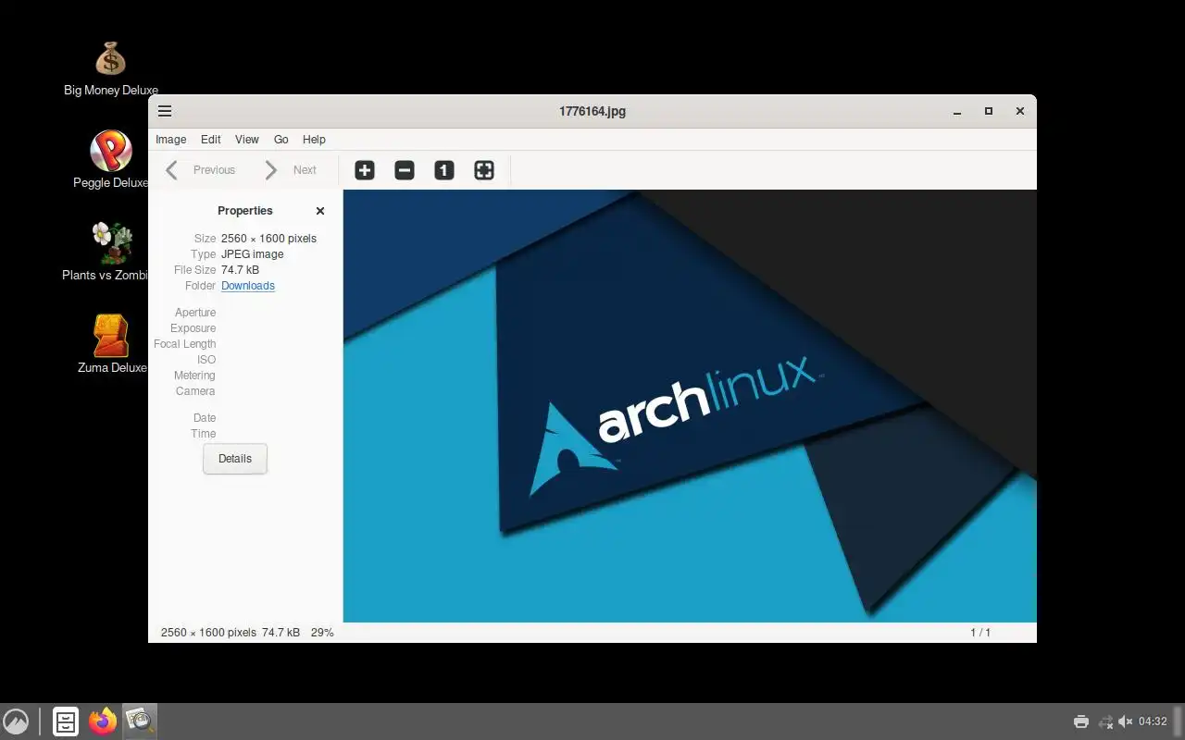Click the network tray icon

tap(1104, 721)
